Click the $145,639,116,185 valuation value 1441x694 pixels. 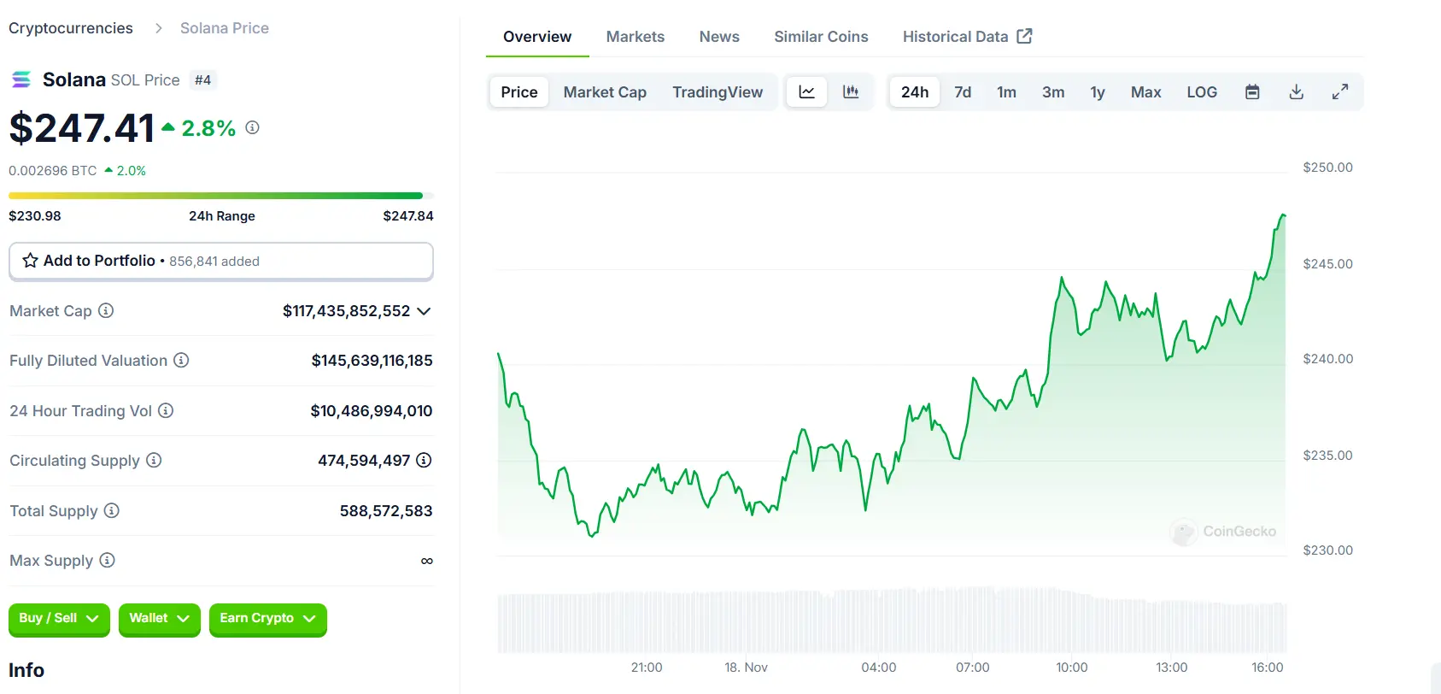tap(372, 361)
